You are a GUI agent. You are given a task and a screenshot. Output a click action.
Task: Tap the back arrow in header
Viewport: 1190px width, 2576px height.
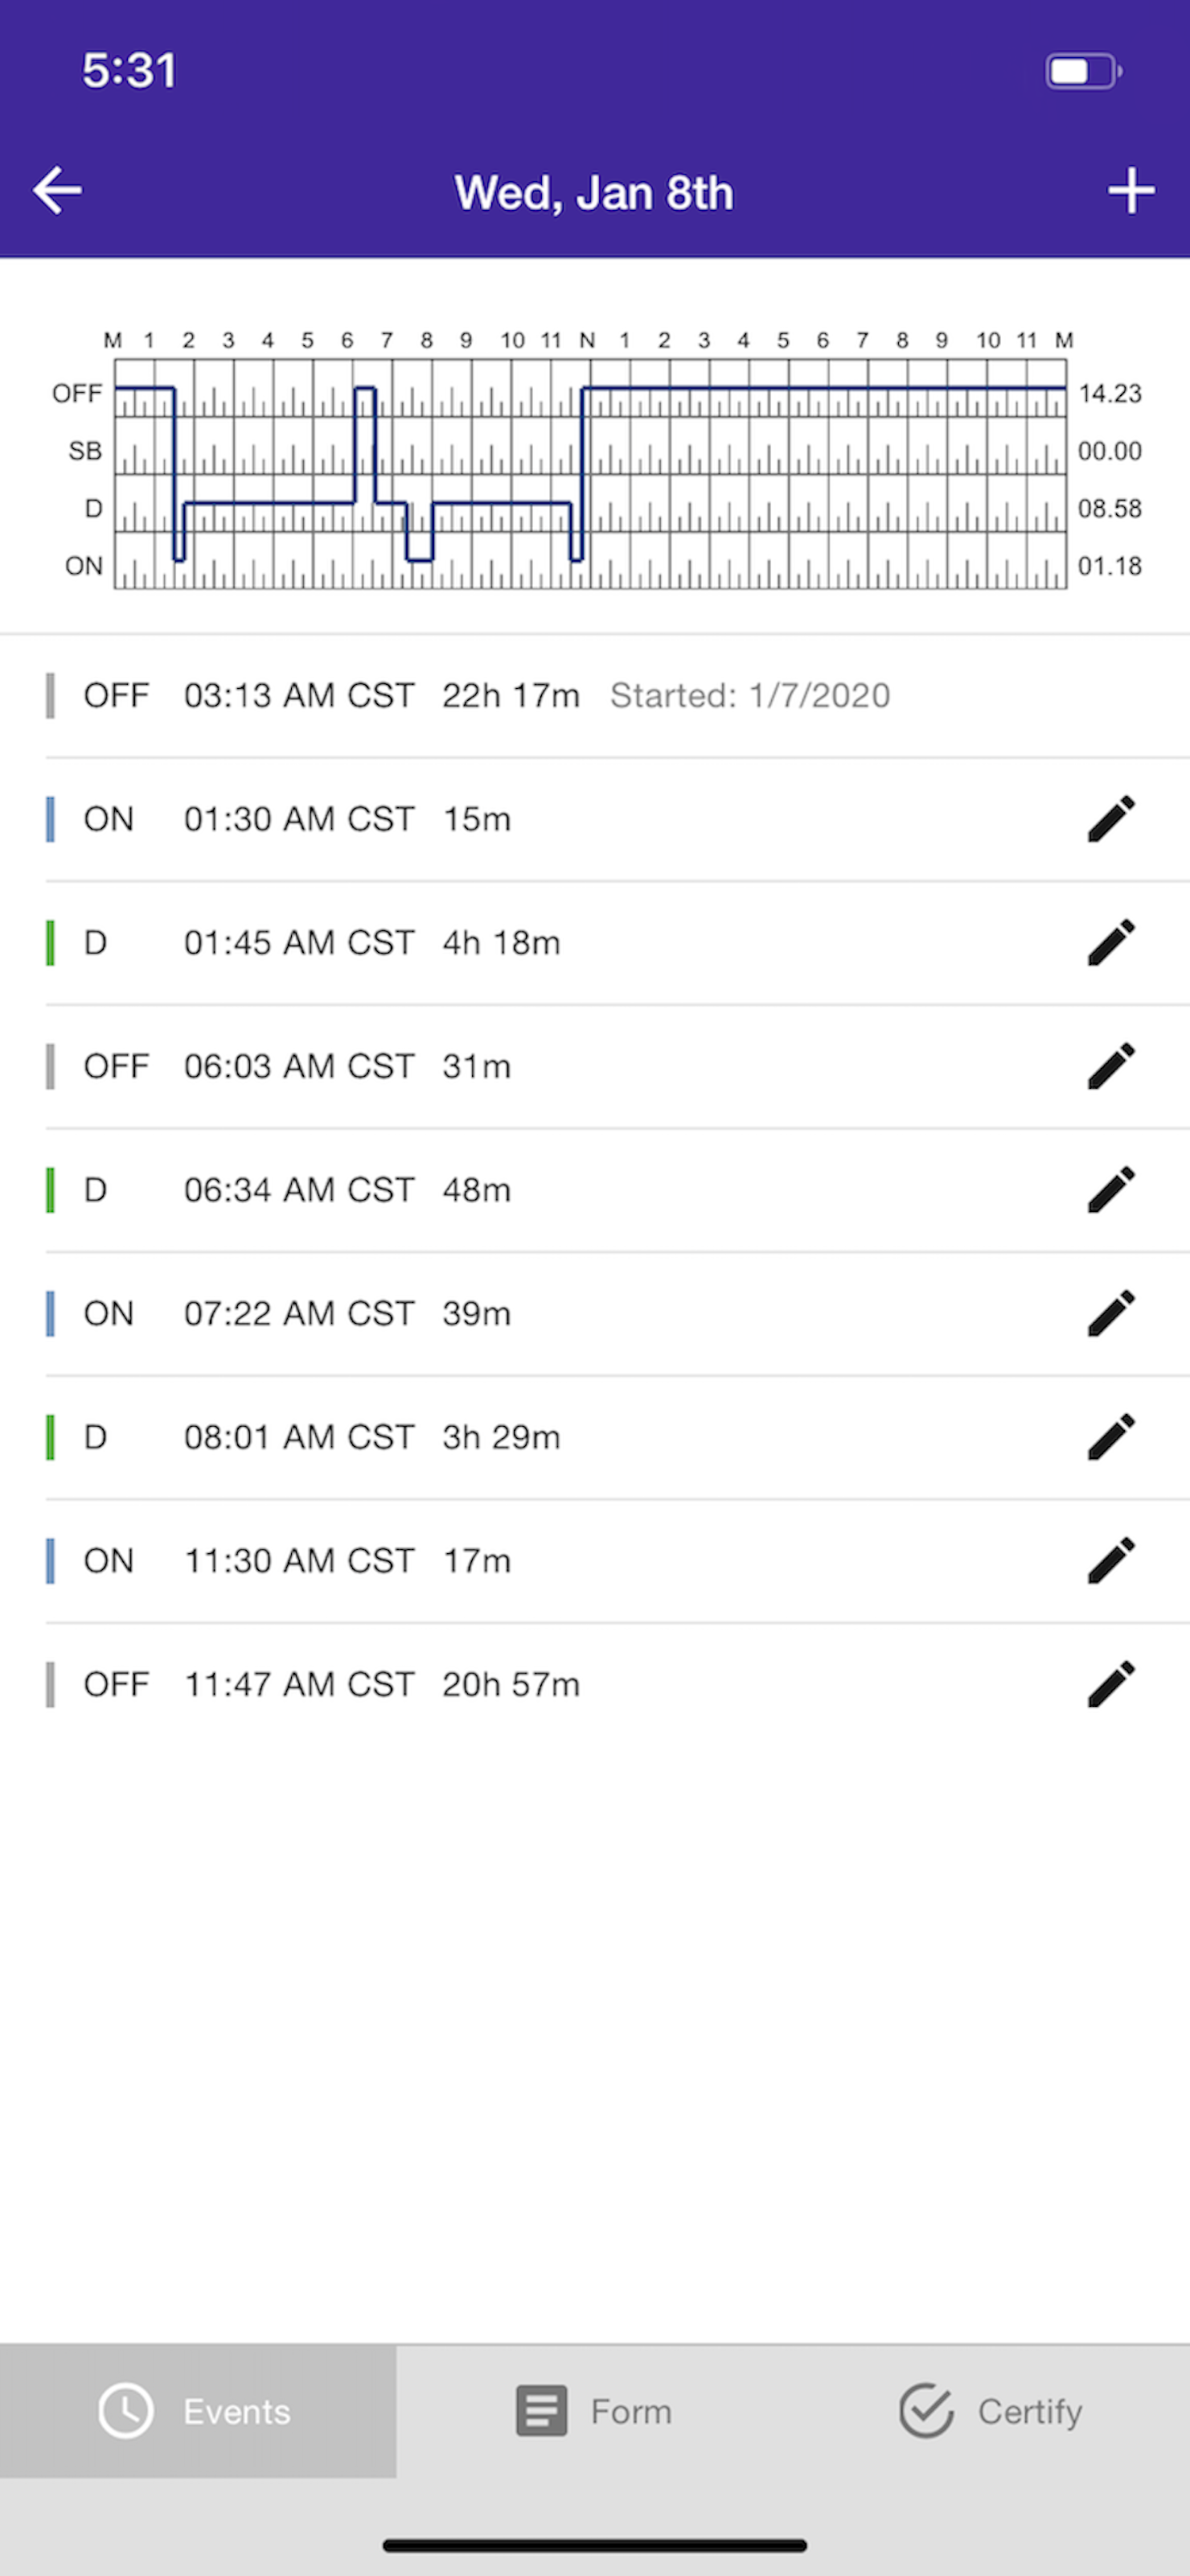57,190
